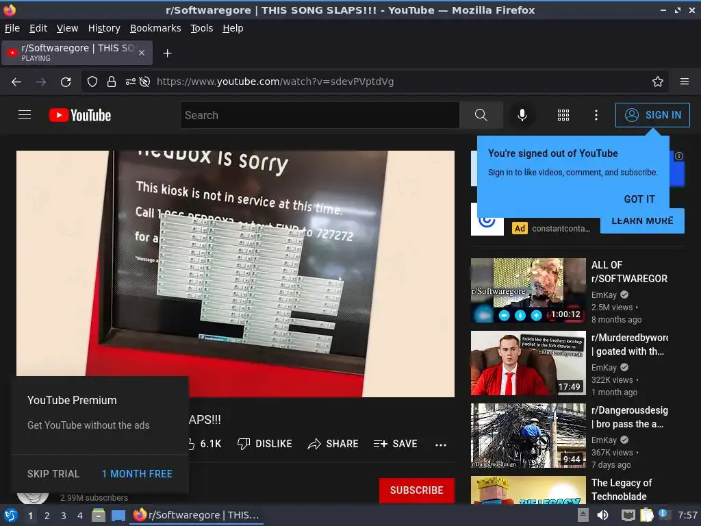Subscribe to the channel
Viewport: 701px width, 526px height.
[x=417, y=490]
